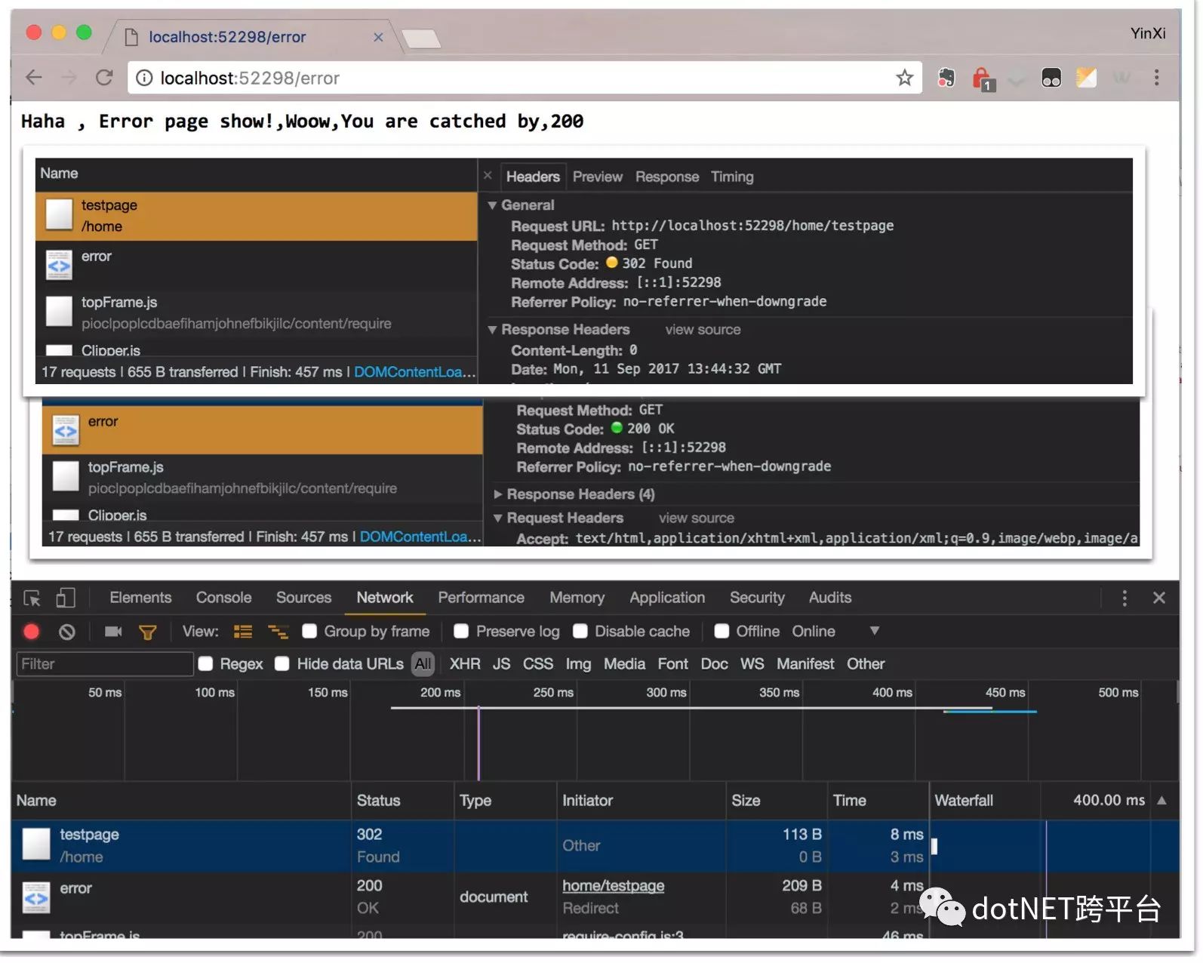Clear the network log

point(67,632)
